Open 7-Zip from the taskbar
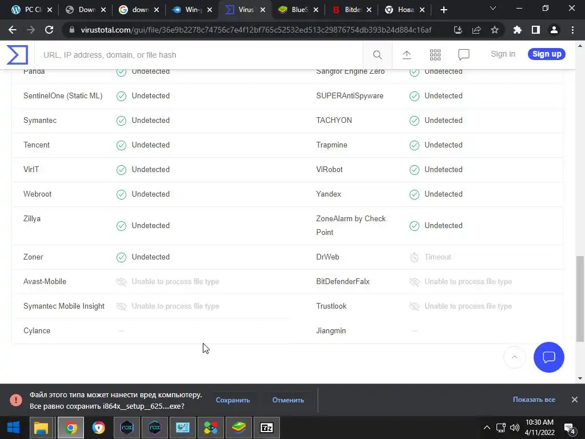 point(266,428)
